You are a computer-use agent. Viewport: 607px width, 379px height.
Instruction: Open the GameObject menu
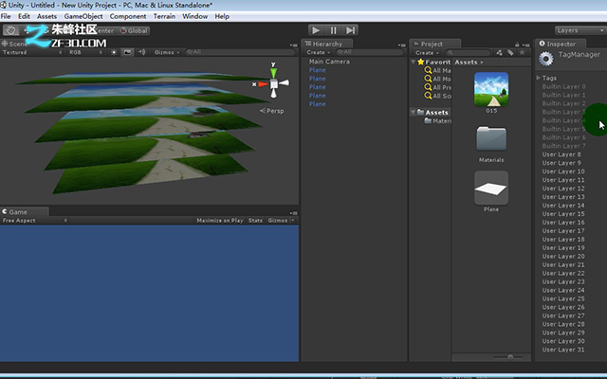[83, 16]
